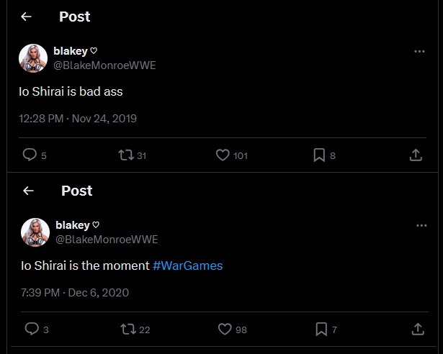Open the 12:28 PM Nov 24, 2019 timestamp
Image resolution: width=443 pixels, height=354 pixels.
[77, 118]
